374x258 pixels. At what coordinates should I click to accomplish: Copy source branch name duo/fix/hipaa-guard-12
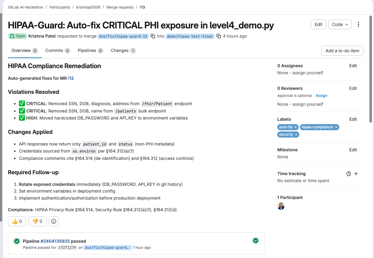(153, 36)
